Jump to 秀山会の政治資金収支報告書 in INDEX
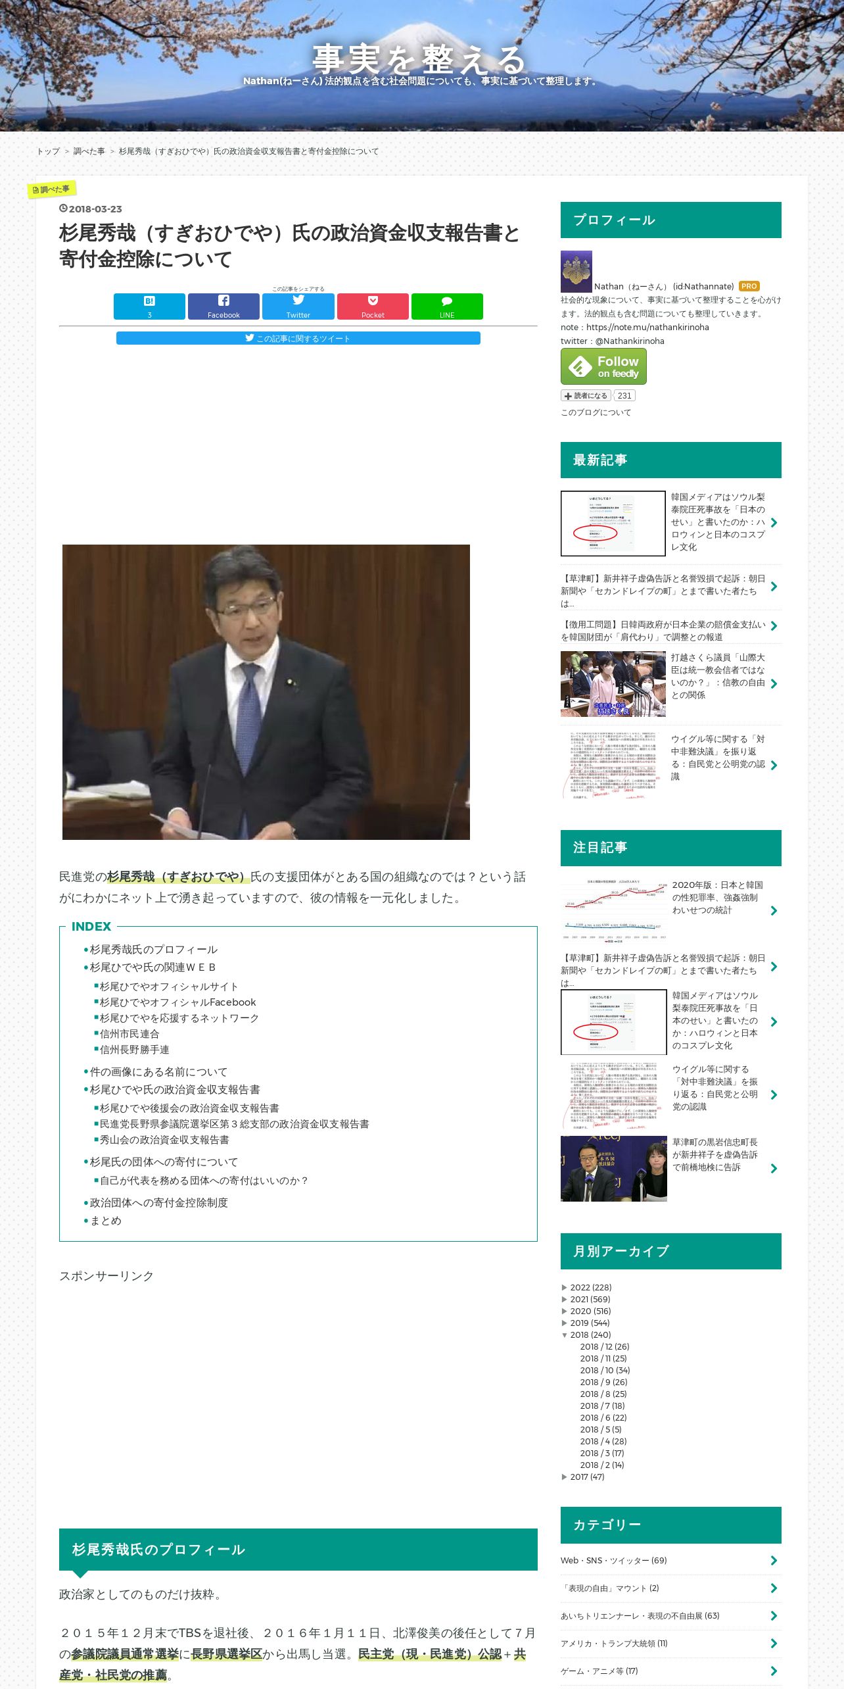This screenshot has height=1689, width=844. point(164,1140)
